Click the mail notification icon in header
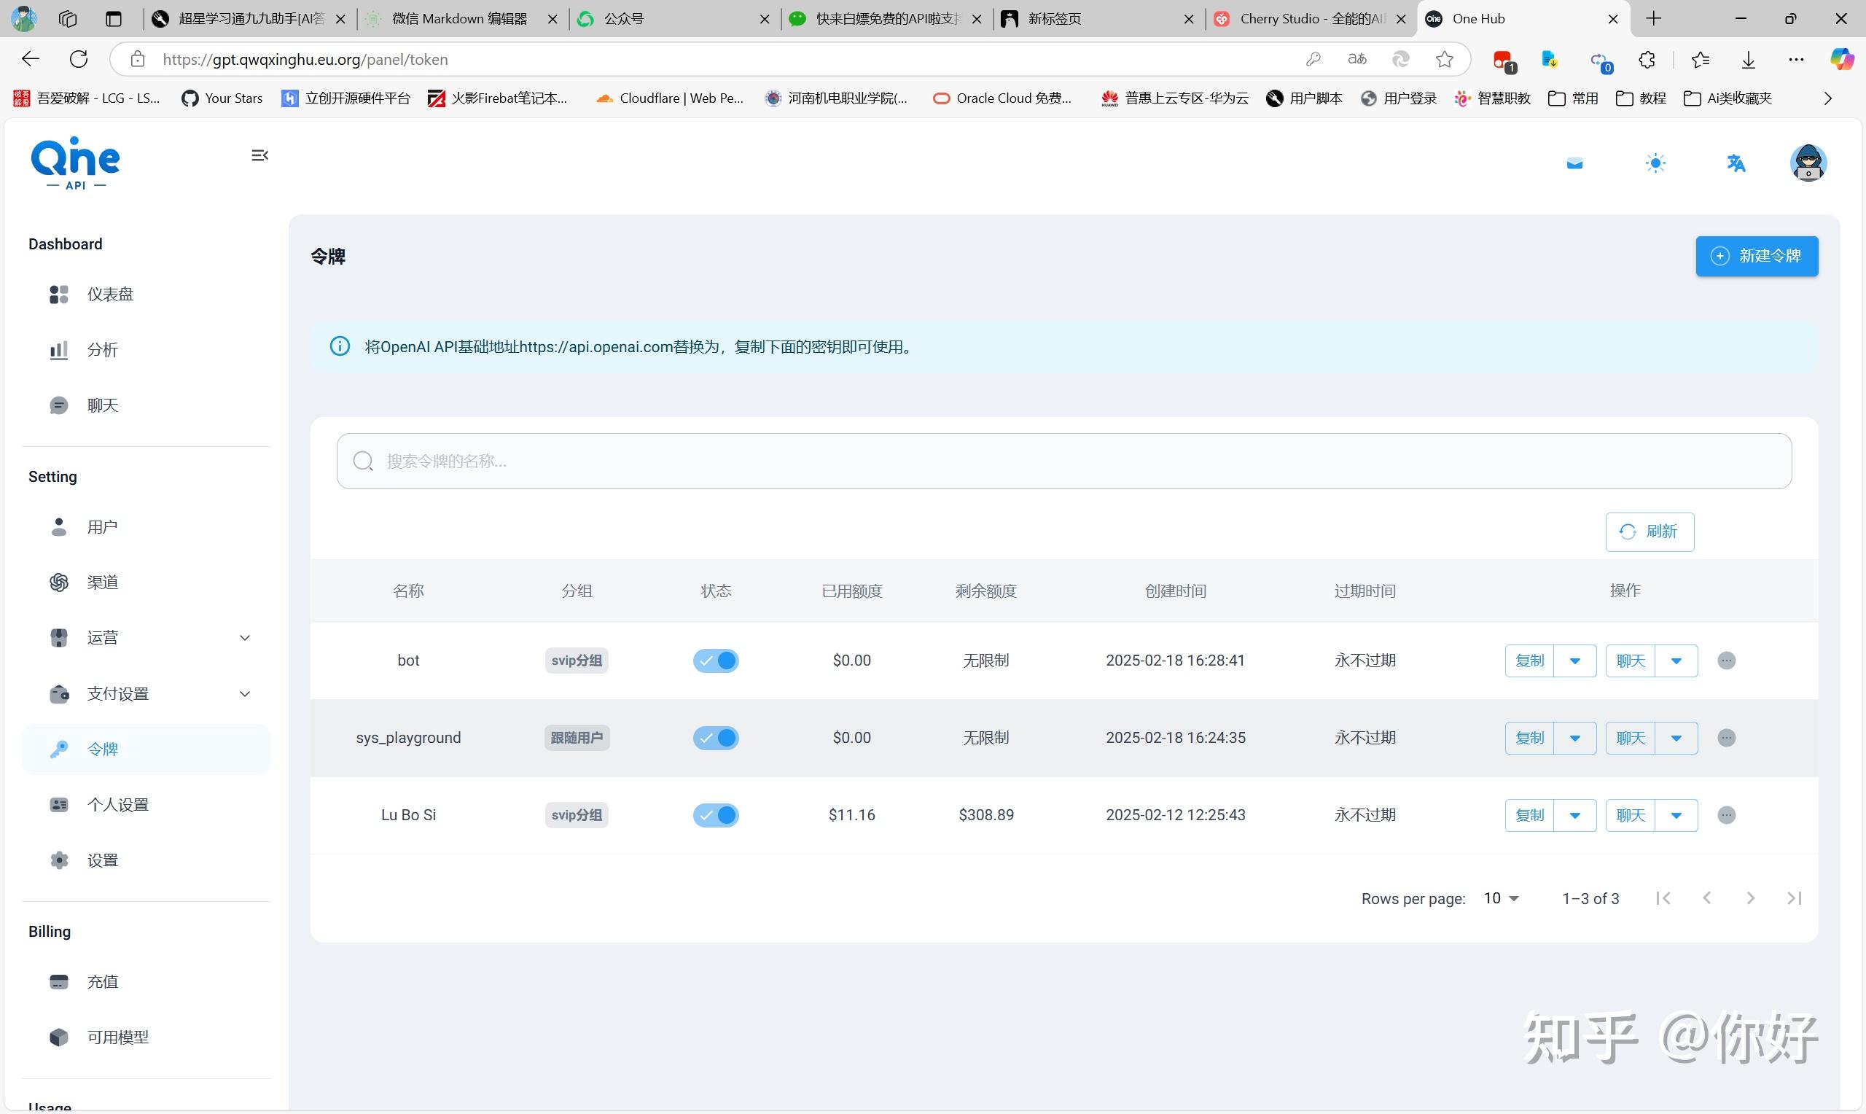Screen dimensions: 1866x1114 pos(1574,162)
